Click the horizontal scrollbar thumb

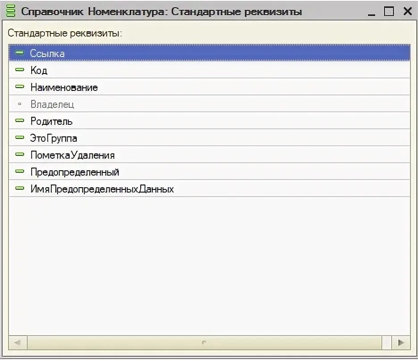pyautogui.click(x=204, y=342)
